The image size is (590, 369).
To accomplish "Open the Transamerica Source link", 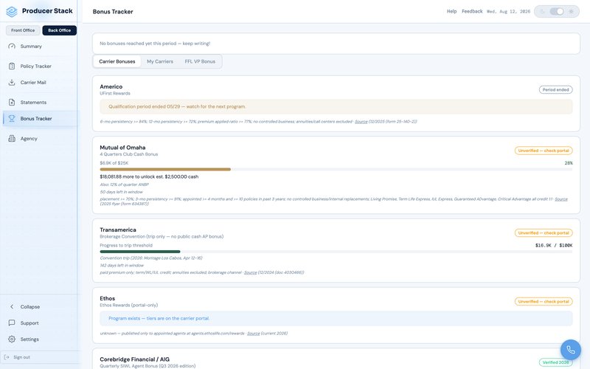I will [x=250, y=272].
